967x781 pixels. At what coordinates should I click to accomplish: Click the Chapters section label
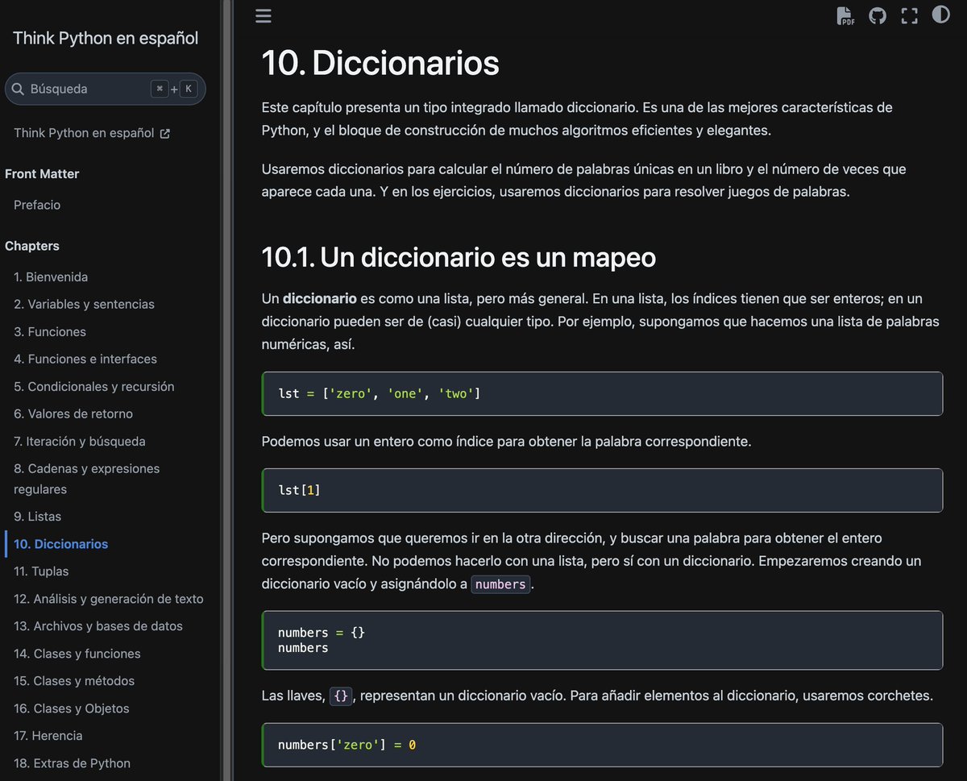32,246
